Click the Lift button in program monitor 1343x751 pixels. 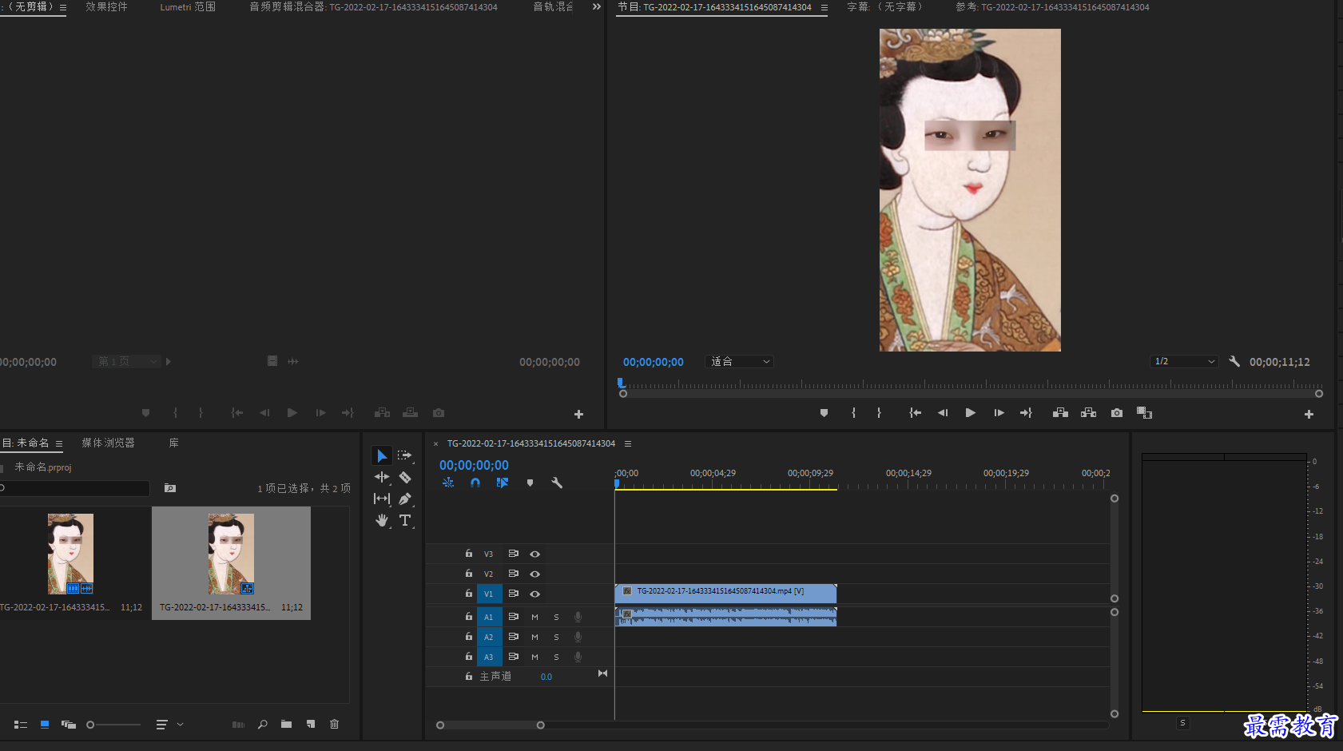click(x=1060, y=413)
